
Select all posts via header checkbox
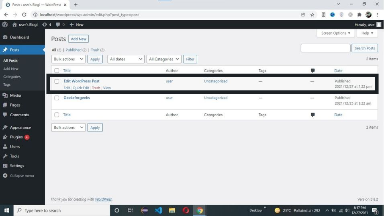pos(57,71)
